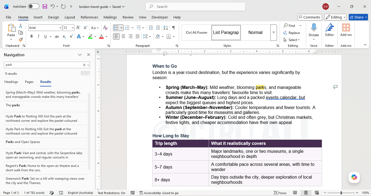This screenshot has height=196, width=371.
Task: Click the Sort A to Z icon
Action: pyautogui.click(x=166, y=28)
